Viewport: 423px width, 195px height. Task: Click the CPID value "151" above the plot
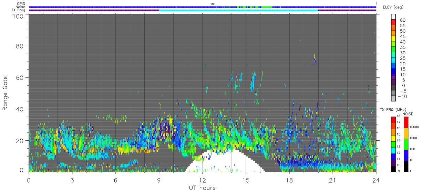pos(213,4)
